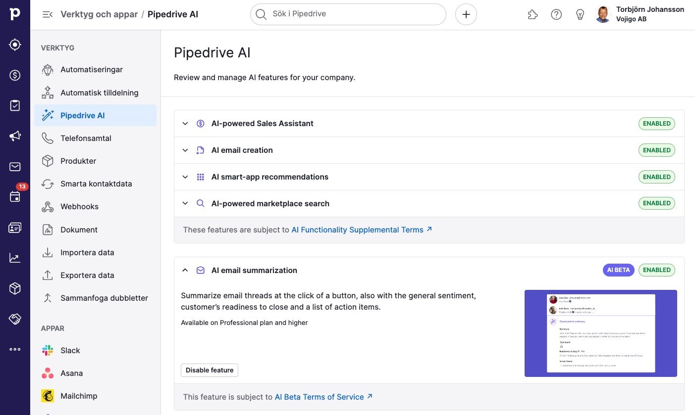This screenshot has width=695, height=415.
Task: Click the AI smart-app recommendations grid icon
Action: click(201, 177)
